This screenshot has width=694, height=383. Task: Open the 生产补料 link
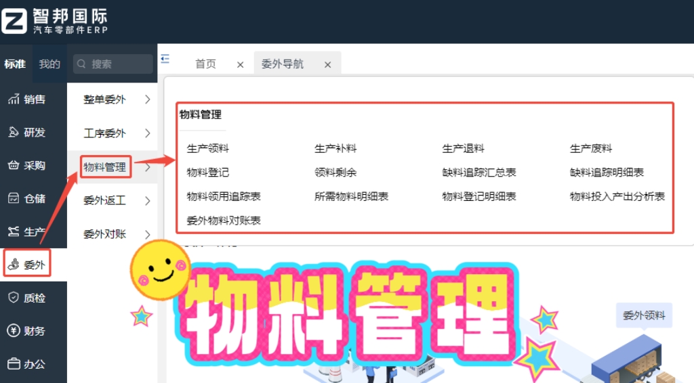pos(335,148)
